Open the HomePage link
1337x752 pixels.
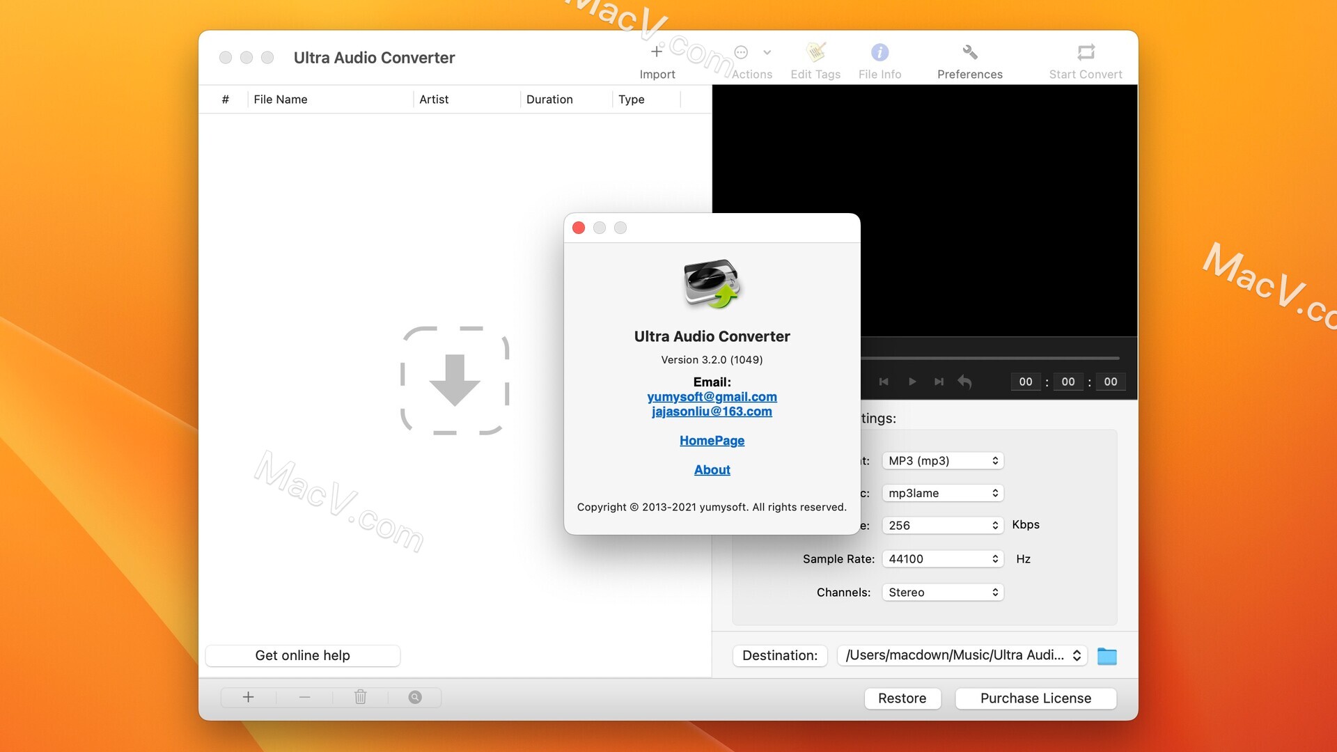[712, 441]
